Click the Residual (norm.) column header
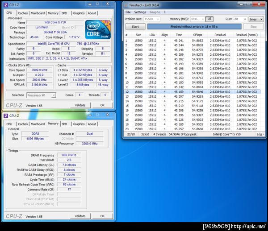 247,35
